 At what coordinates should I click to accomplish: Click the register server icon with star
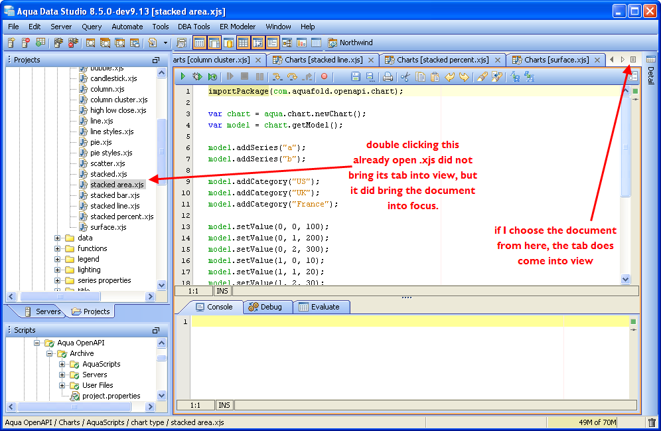pos(11,43)
